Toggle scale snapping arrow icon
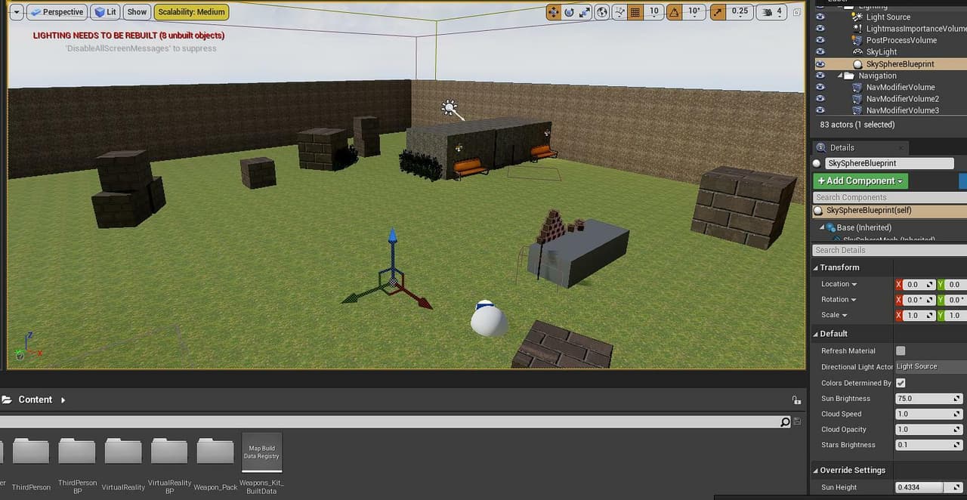Viewport: 967px width, 500px height. pos(717,12)
